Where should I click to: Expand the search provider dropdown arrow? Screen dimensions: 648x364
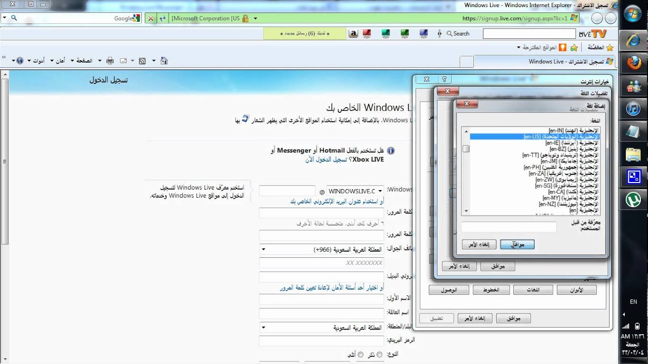point(4,18)
